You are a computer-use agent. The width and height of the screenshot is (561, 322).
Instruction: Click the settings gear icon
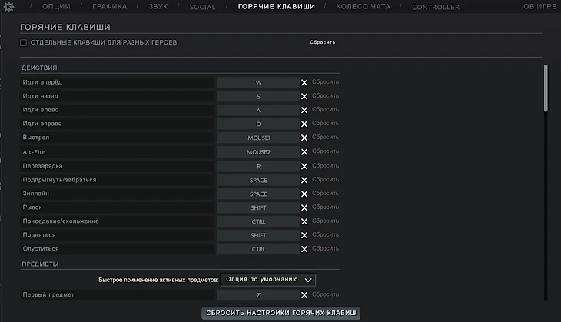tap(8, 7)
